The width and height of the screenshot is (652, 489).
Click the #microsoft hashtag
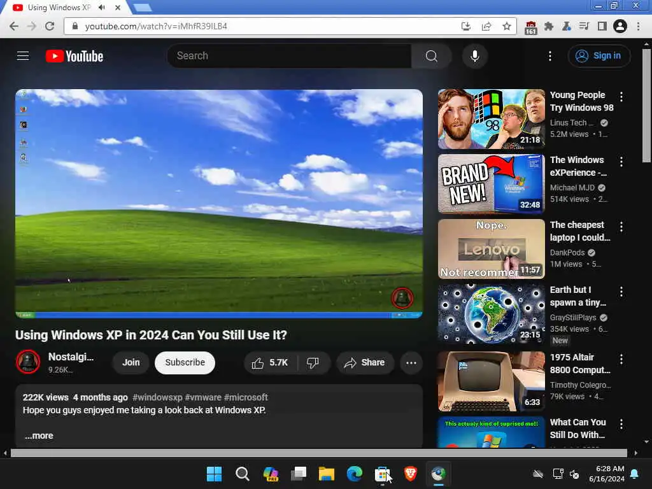(246, 397)
